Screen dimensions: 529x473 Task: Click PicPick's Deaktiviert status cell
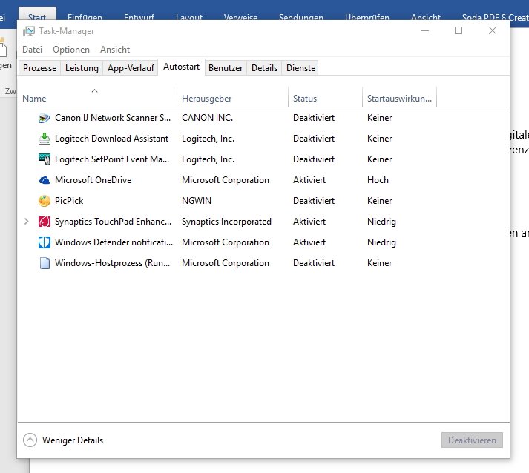[x=314, y=201]
